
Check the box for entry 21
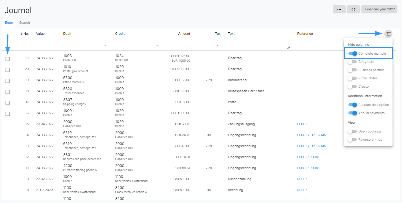click(8, 59)
